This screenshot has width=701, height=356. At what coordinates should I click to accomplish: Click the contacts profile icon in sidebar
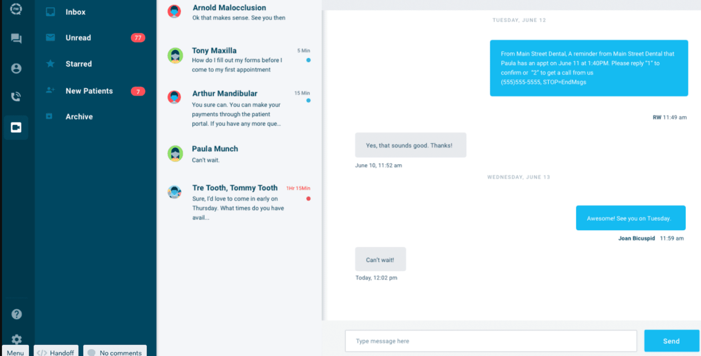(x=16, y=68)
